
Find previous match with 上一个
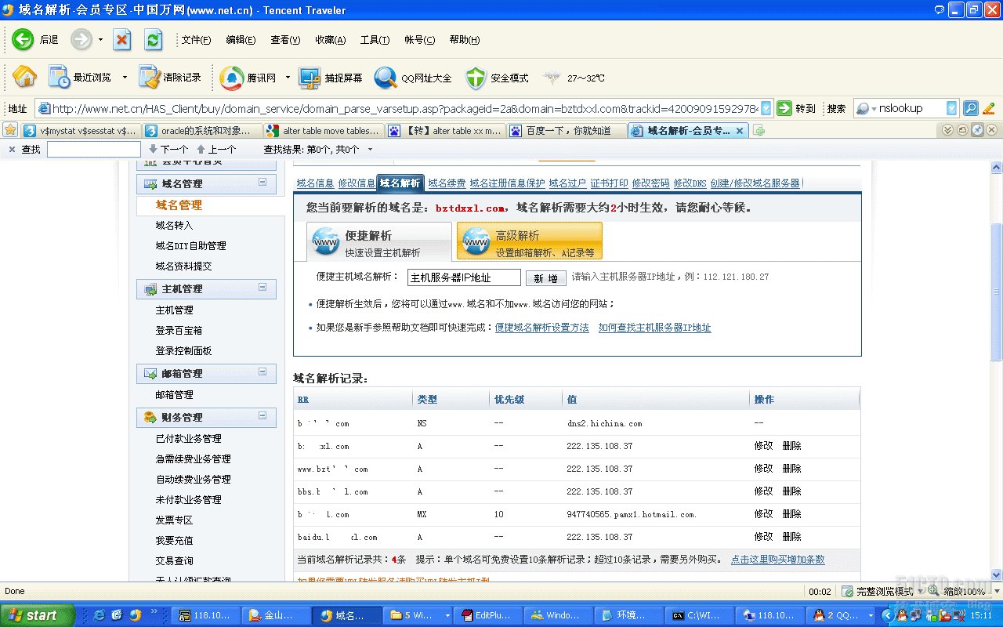coord(216,149)
